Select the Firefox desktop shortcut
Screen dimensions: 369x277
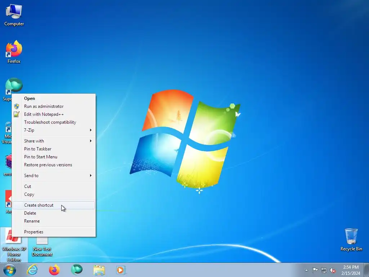click(14, 52)
